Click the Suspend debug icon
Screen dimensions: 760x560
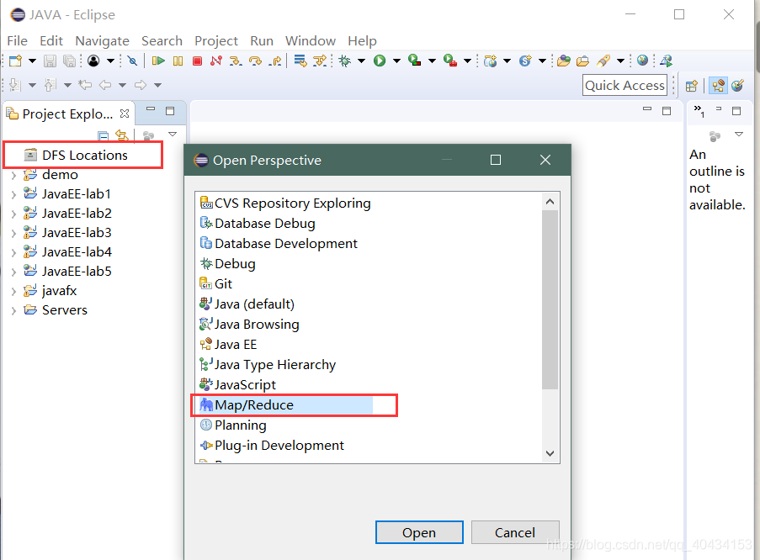[x=178, y=61]
